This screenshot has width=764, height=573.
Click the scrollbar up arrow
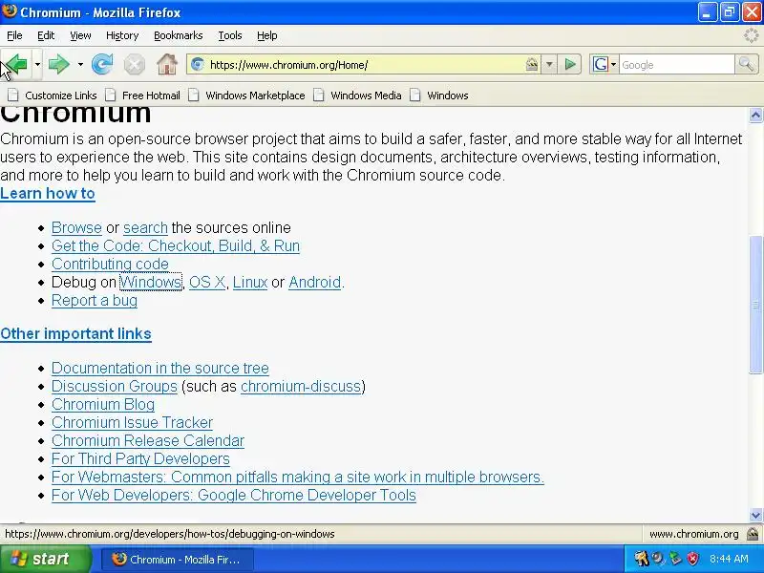pos(755,115)
